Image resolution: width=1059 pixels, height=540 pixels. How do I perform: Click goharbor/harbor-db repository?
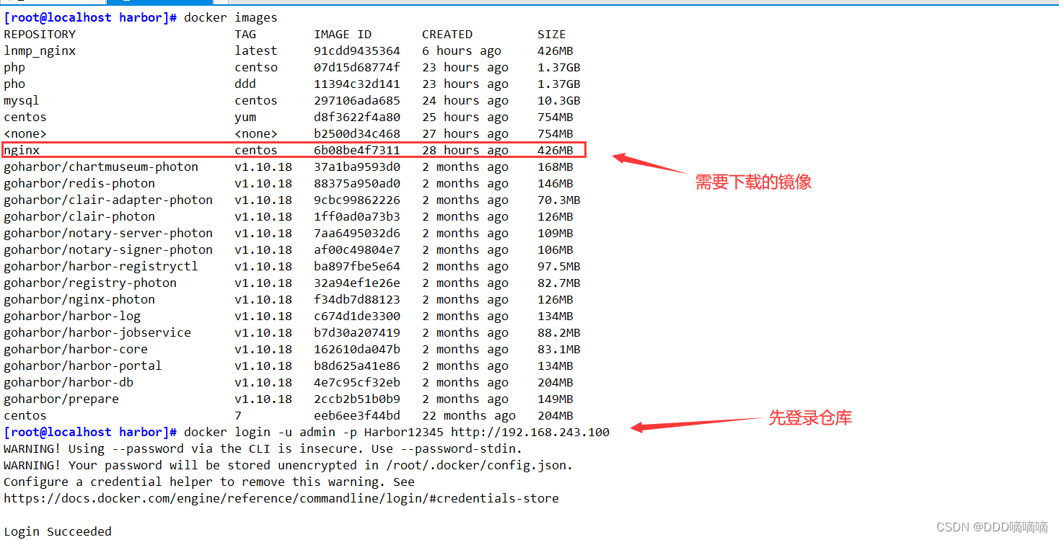click(69, 382)
